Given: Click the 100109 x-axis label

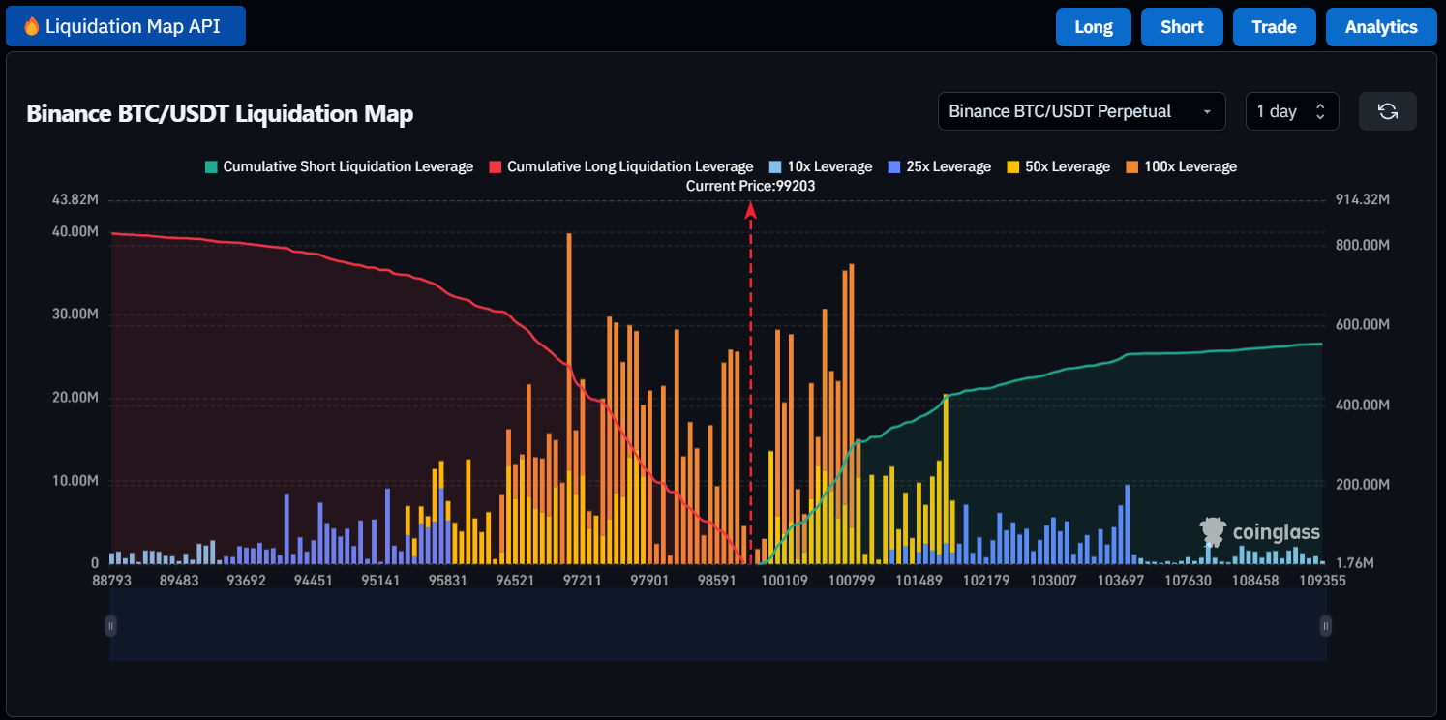Looking at the screenshot, I should (x=785, y=581).
